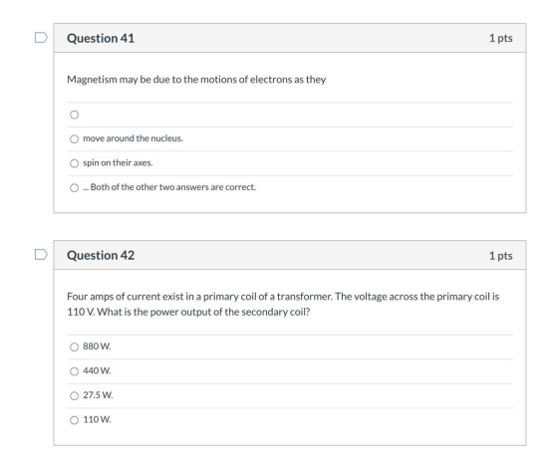Click the 'spin on their axes.' answer text
558x458 pixels.
tap(118, 163)
